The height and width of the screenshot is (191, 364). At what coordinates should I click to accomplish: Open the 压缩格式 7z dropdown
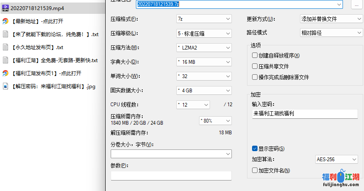[204, 19]
